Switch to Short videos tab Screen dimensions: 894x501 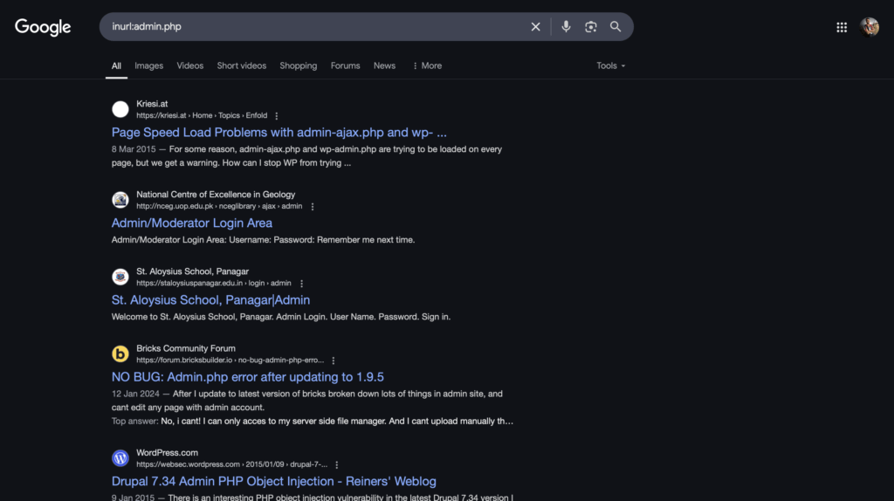(x=242, y=65)
